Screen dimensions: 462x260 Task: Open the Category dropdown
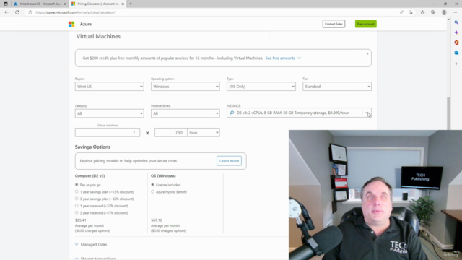109,113
